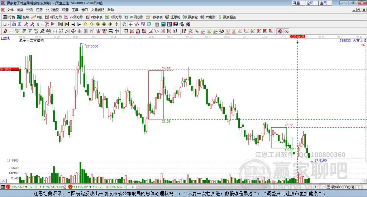The image size is (367, 197).
Task: Open the P数字表 tool
Action: point(94,17)
